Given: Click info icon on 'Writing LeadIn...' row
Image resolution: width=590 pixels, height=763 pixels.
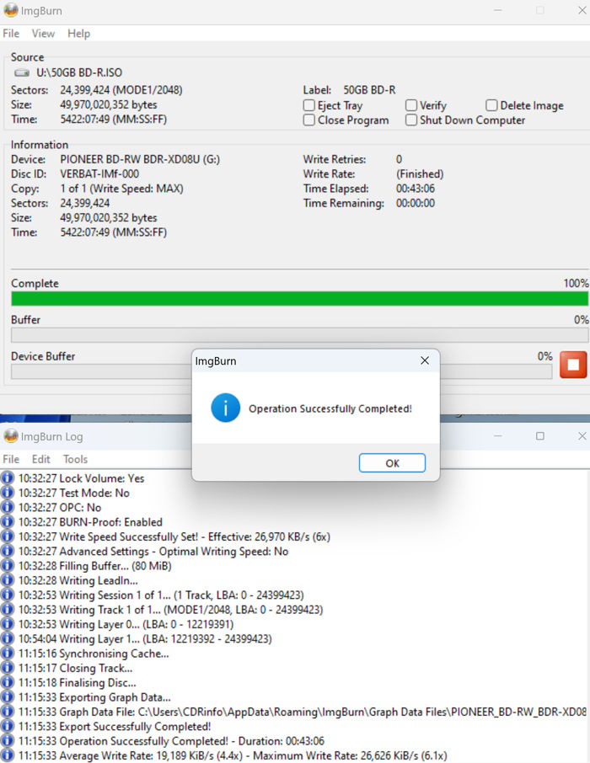Looking at the screenshot, I should pyautogui.click(x=8, y=580).
